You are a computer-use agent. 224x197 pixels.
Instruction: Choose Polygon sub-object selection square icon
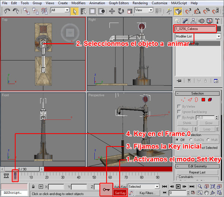pos(203,100)
